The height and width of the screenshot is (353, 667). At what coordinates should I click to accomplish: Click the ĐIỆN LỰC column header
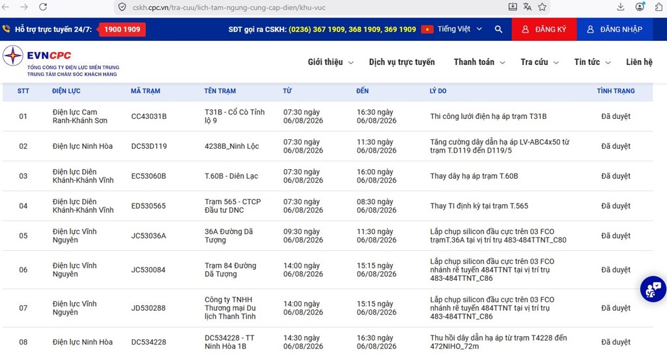click(66, 91)
